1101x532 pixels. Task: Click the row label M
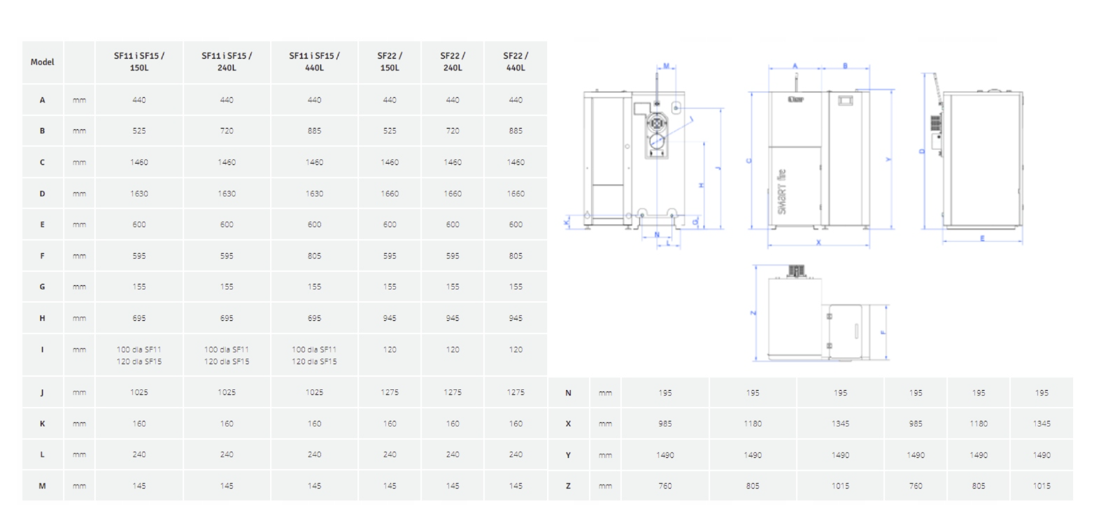tap(42, 486)
